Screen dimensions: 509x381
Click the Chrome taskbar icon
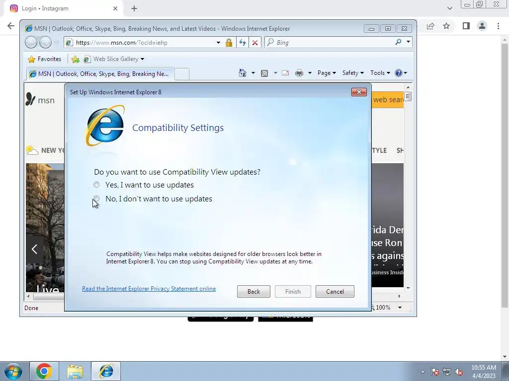(44, 371)
